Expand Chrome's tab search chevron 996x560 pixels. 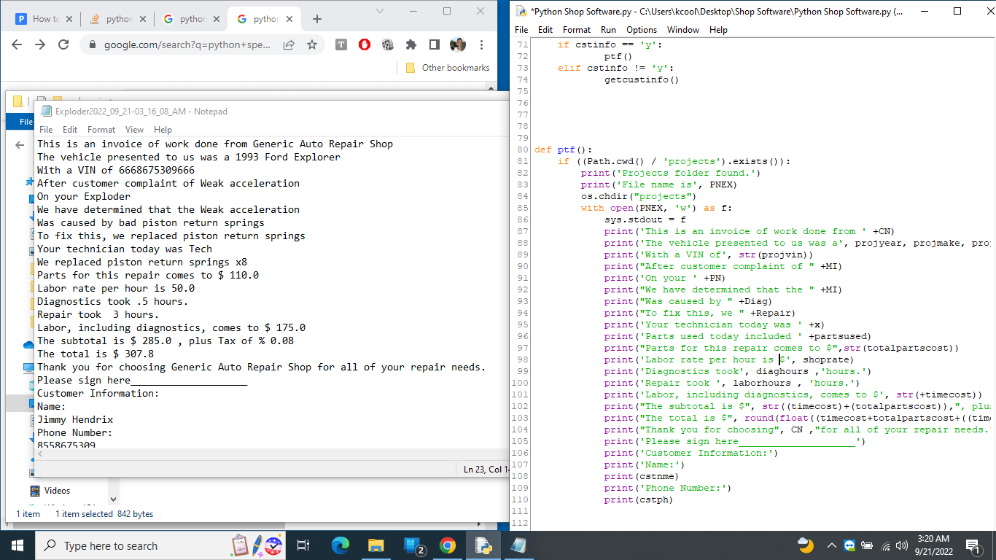pyautogui.click(x=380, y=11)
